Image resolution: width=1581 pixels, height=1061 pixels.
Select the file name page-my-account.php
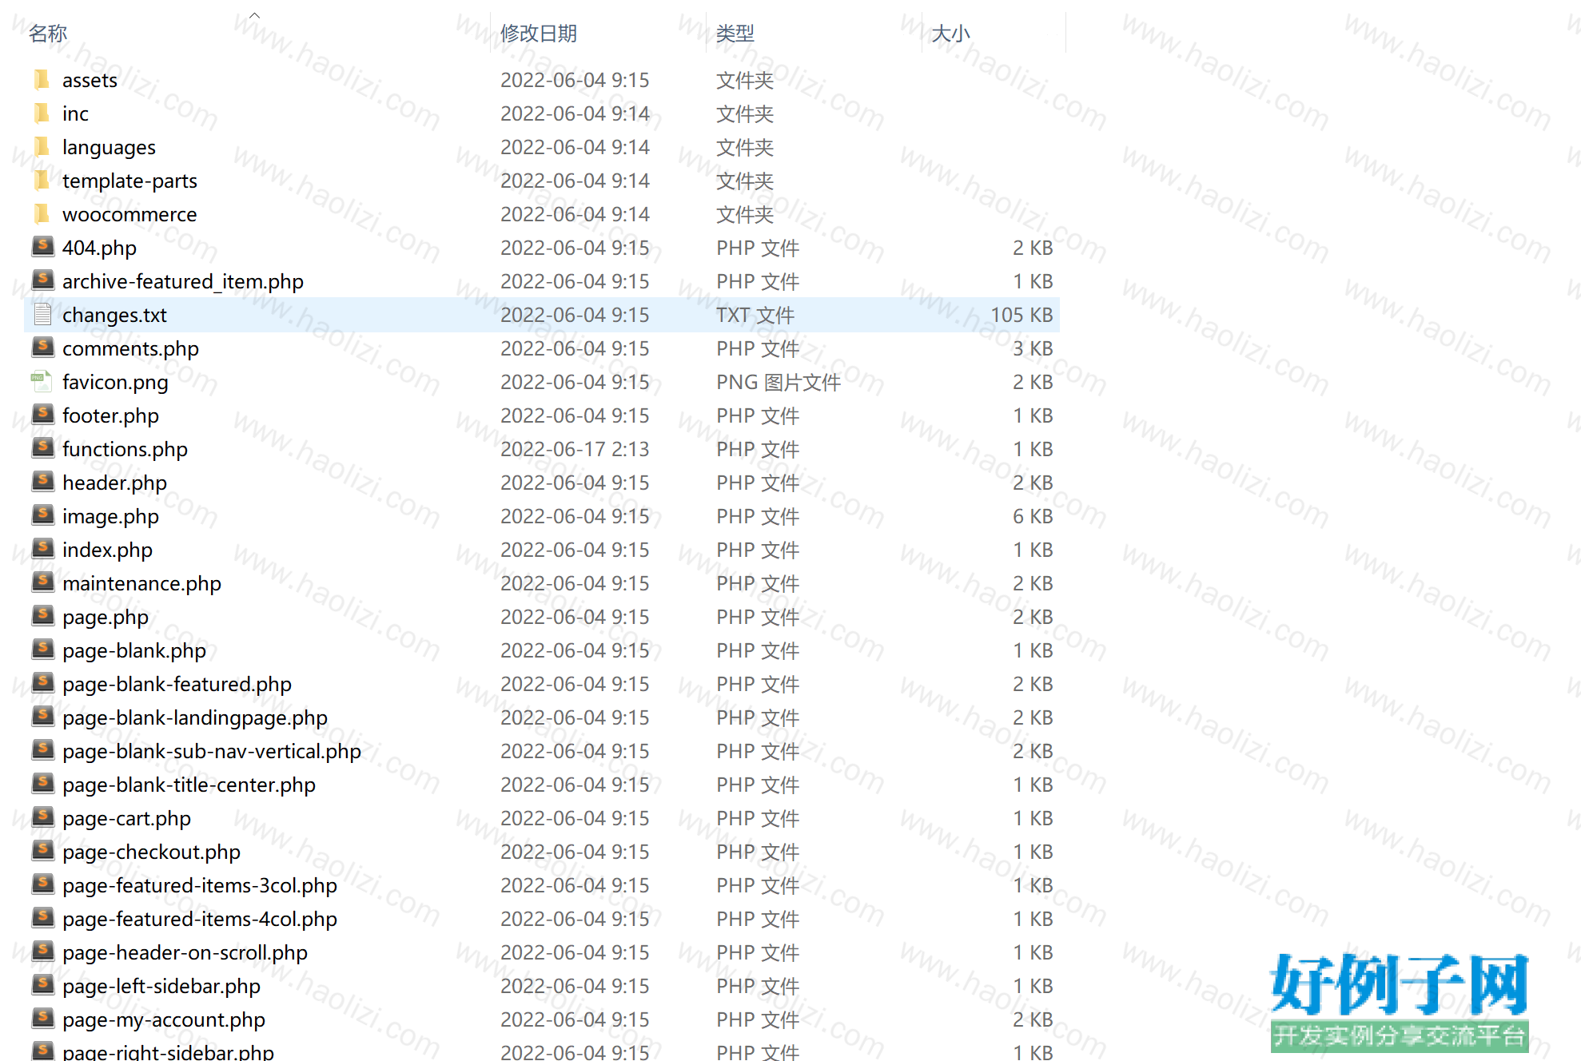click(x=164, y=1019)
